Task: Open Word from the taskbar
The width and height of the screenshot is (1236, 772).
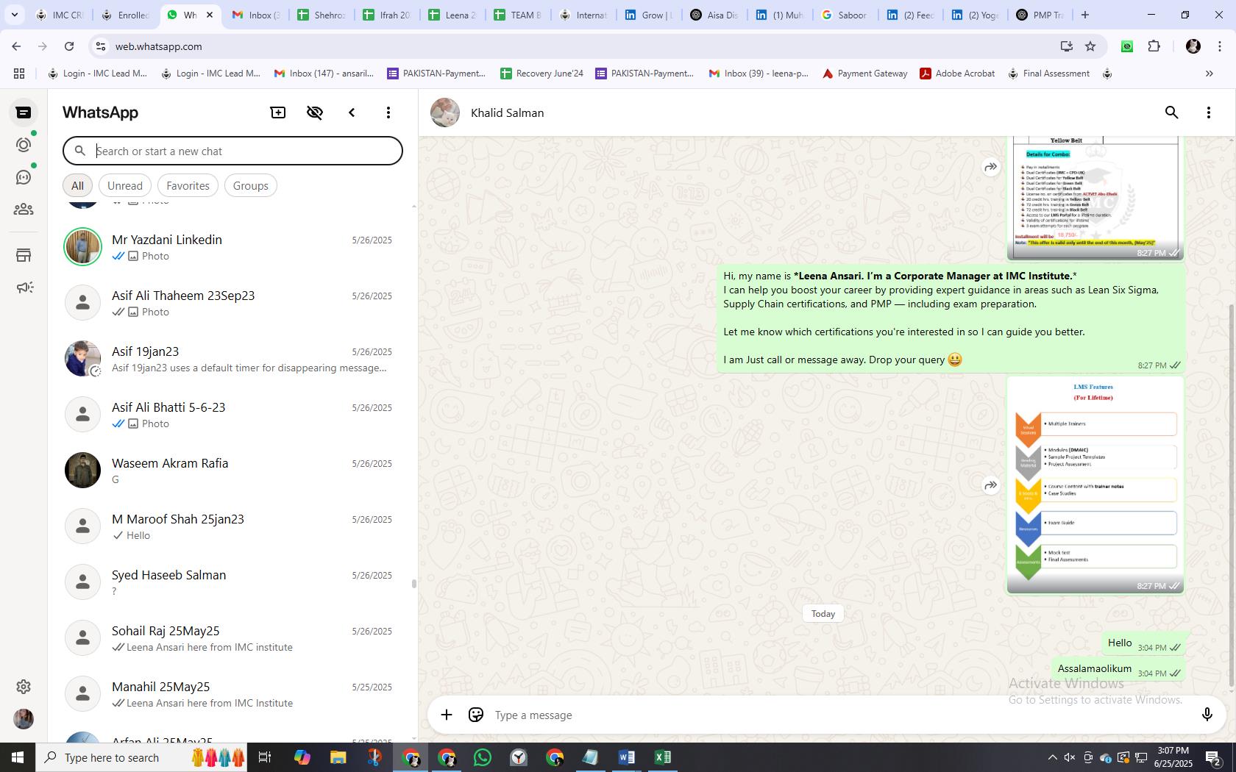Action: click(626, 757)
